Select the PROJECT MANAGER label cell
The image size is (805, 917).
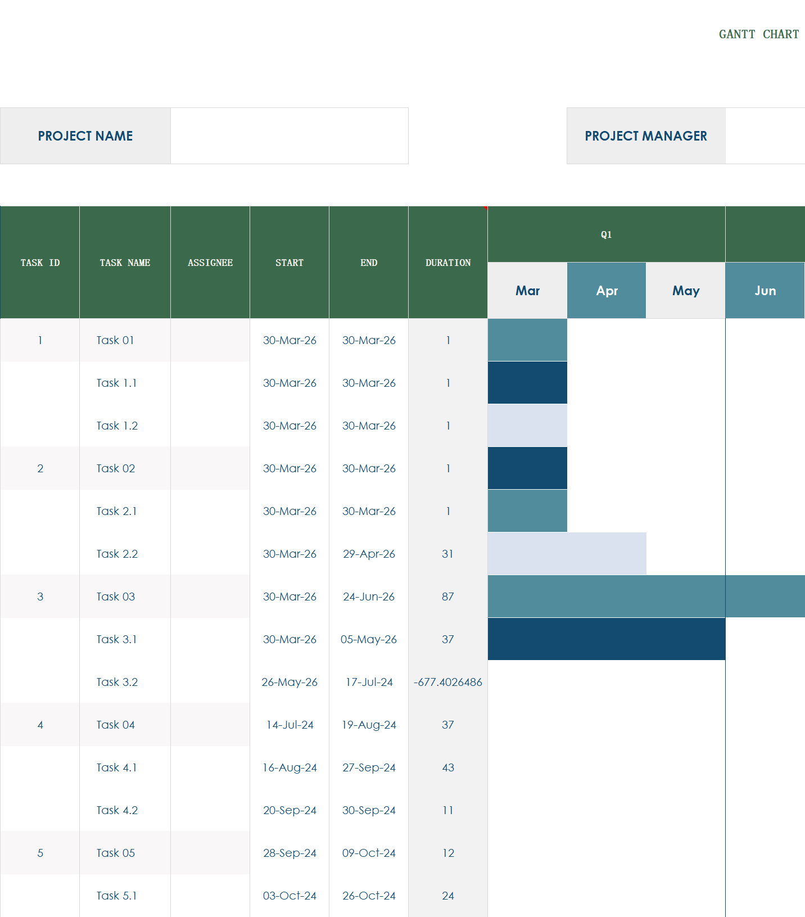point(646,136)
